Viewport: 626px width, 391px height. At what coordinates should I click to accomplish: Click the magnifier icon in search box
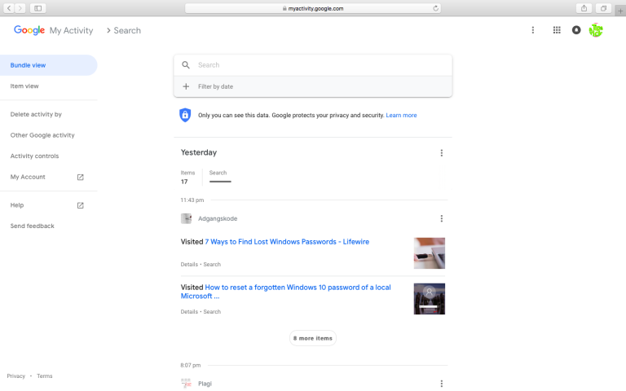(x=186, y=65)
